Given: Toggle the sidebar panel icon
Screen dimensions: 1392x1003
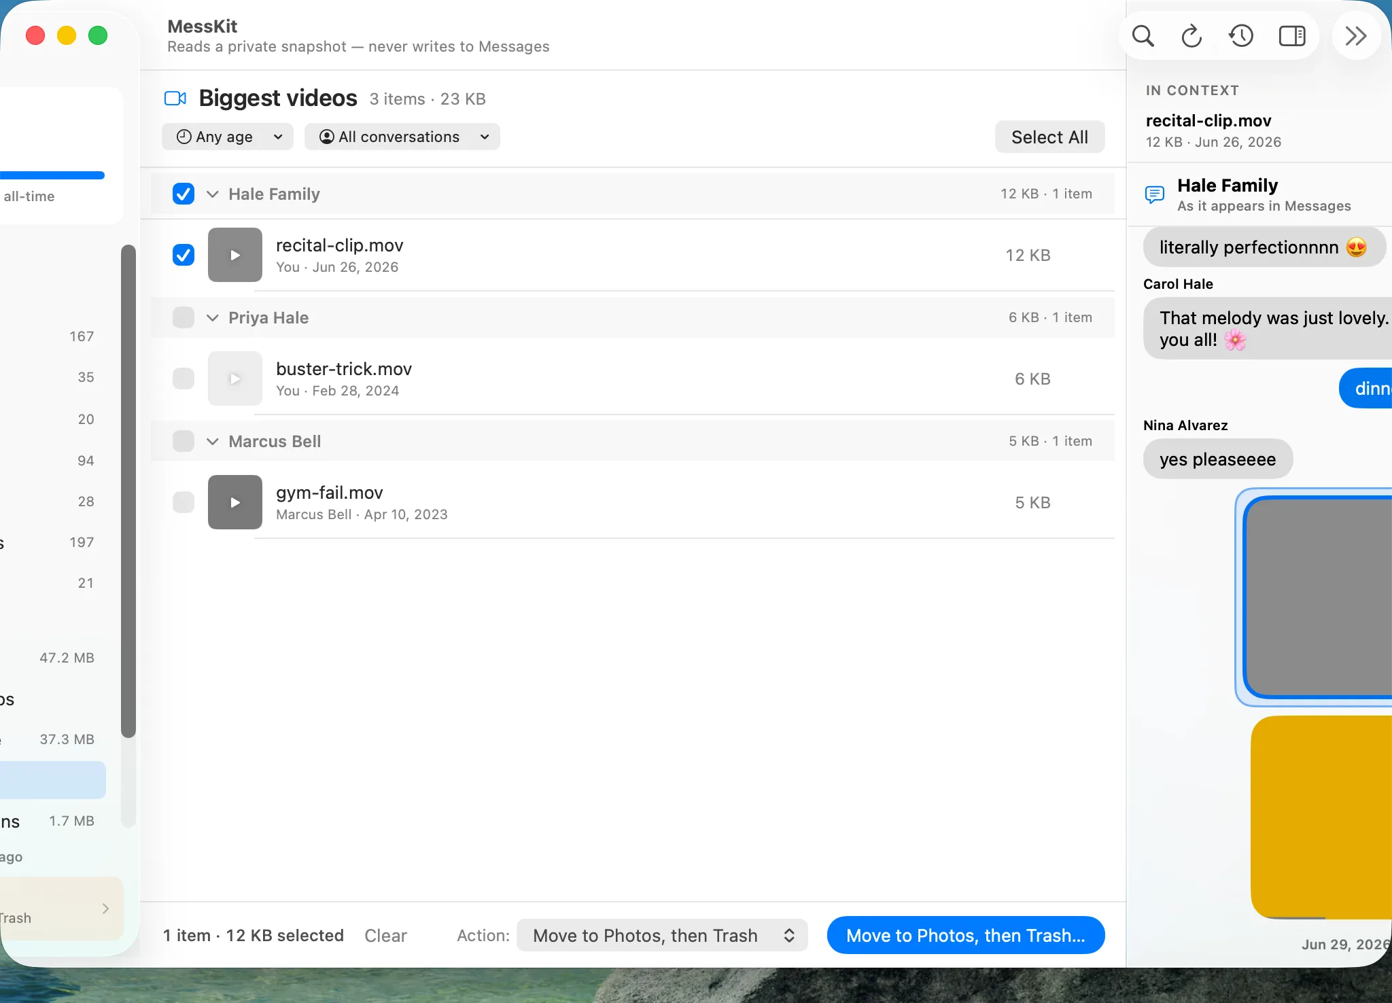Looking at the screenshot, I should click(x=1292, y=36).
